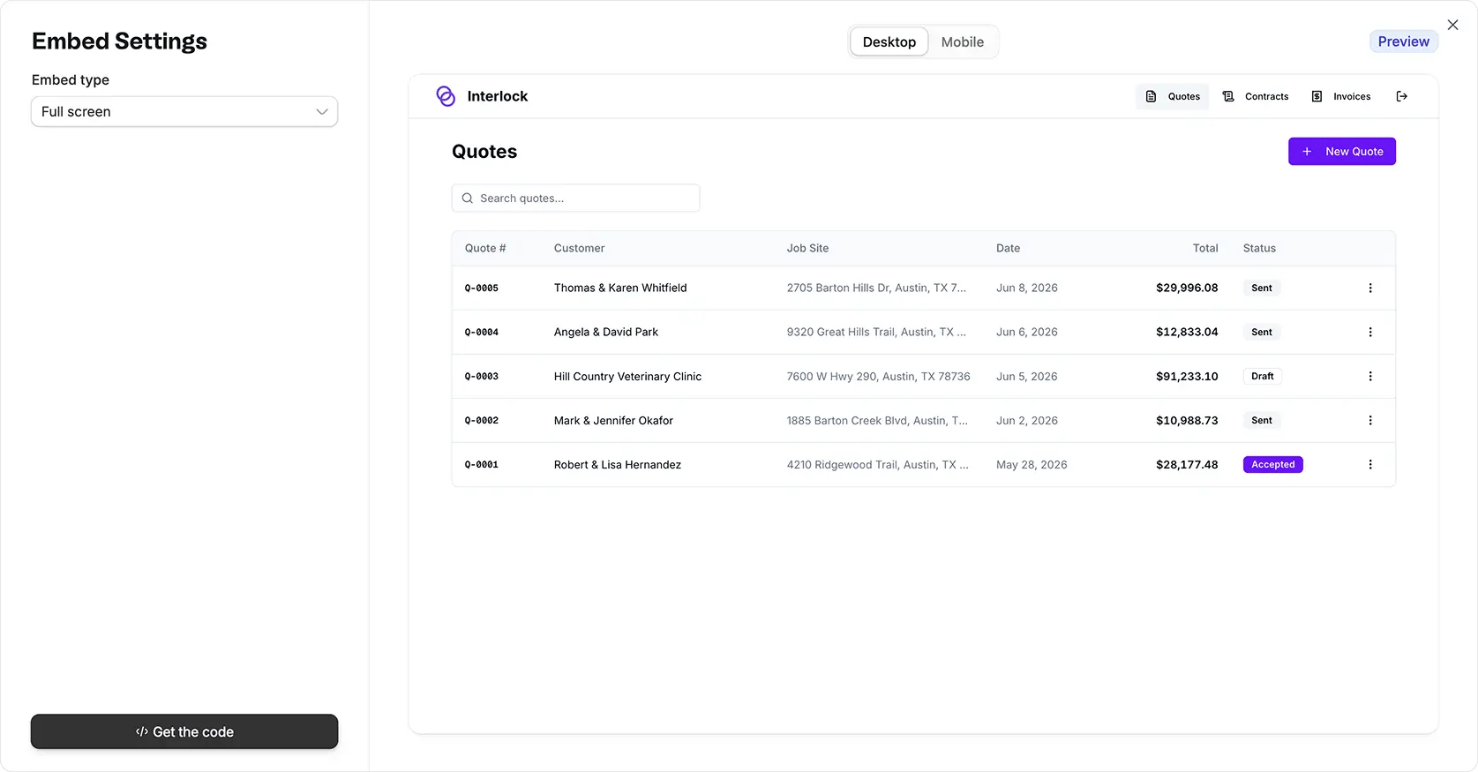The width and height of the screenshot is (1478, 772).
Task: Click the Interlock logo icon
Action: pyautogui.click(x=446, y=96)
